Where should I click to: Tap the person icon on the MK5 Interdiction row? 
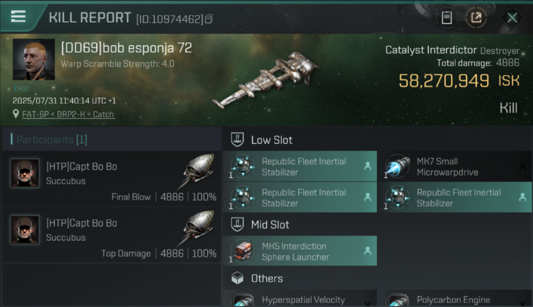tap(367, 251)
